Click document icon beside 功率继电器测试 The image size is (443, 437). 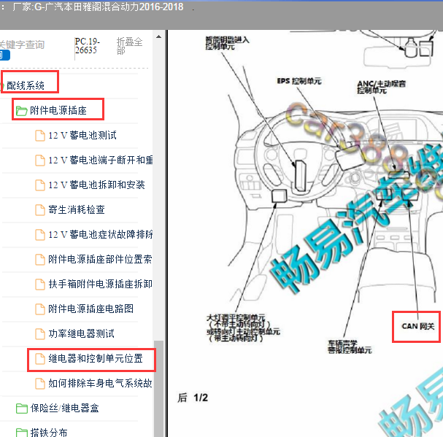pyautogui.click(x=40, y=333)
